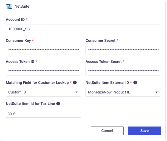This screenshot has height=141, width=167.
Task: Focus the Account ID input field
Action: pos(83,29)
